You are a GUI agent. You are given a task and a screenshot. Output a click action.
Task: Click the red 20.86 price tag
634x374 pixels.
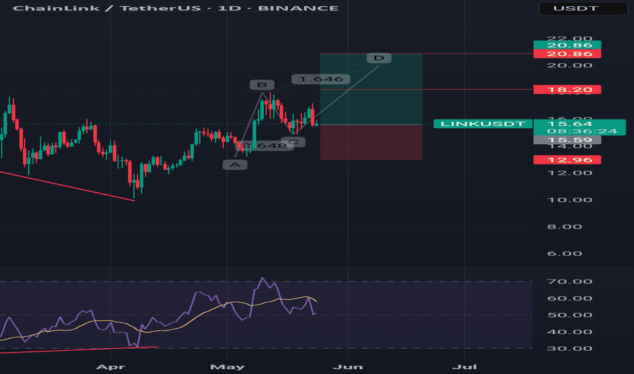pos(567,54)
